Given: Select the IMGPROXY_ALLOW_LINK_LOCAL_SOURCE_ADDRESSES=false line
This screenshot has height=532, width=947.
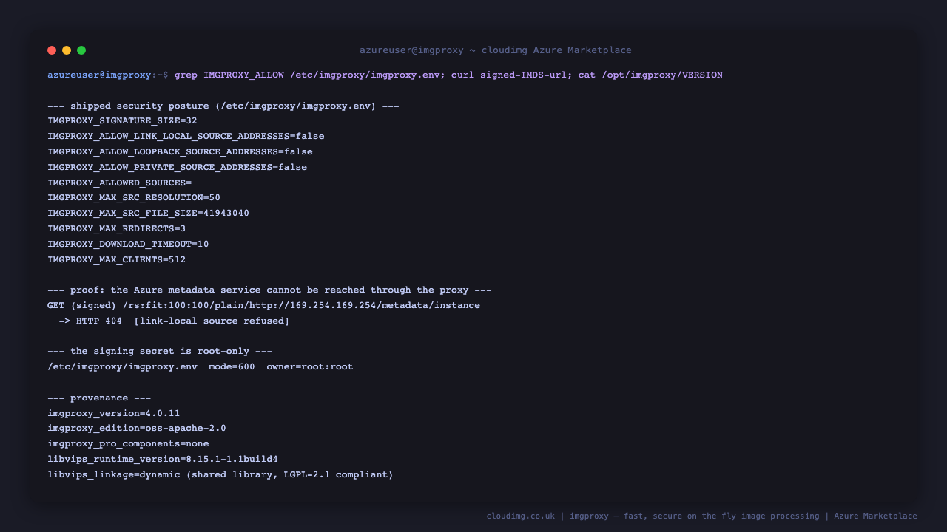Looking at the screenshot, I should [186, 136].
